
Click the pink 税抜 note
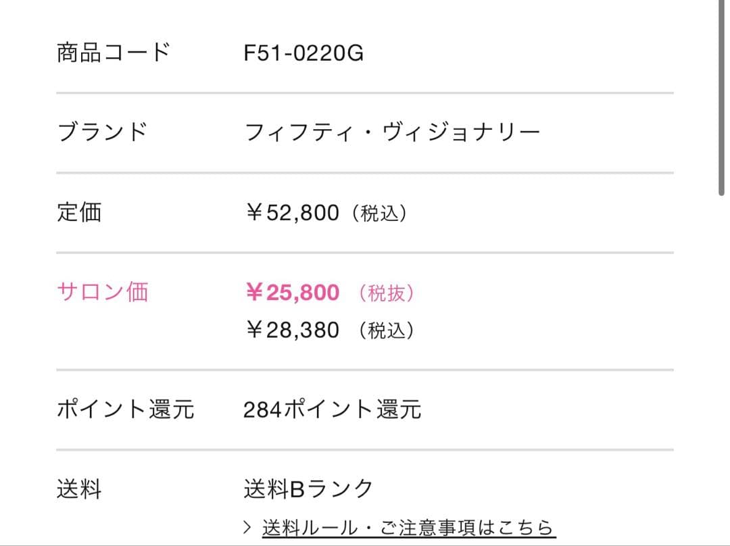pos(386,293)
